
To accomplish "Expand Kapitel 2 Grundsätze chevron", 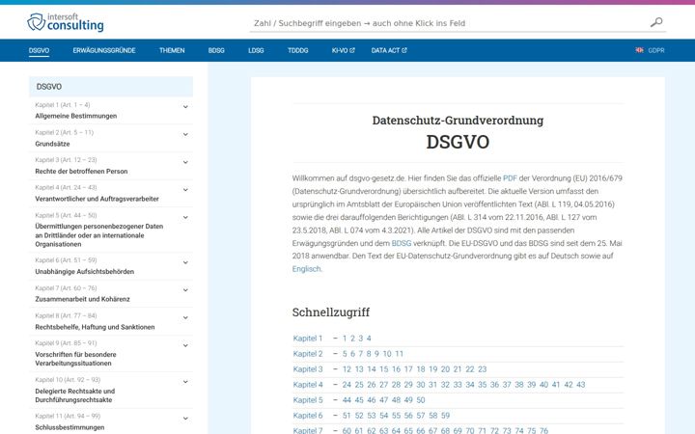I will point(185,135).
